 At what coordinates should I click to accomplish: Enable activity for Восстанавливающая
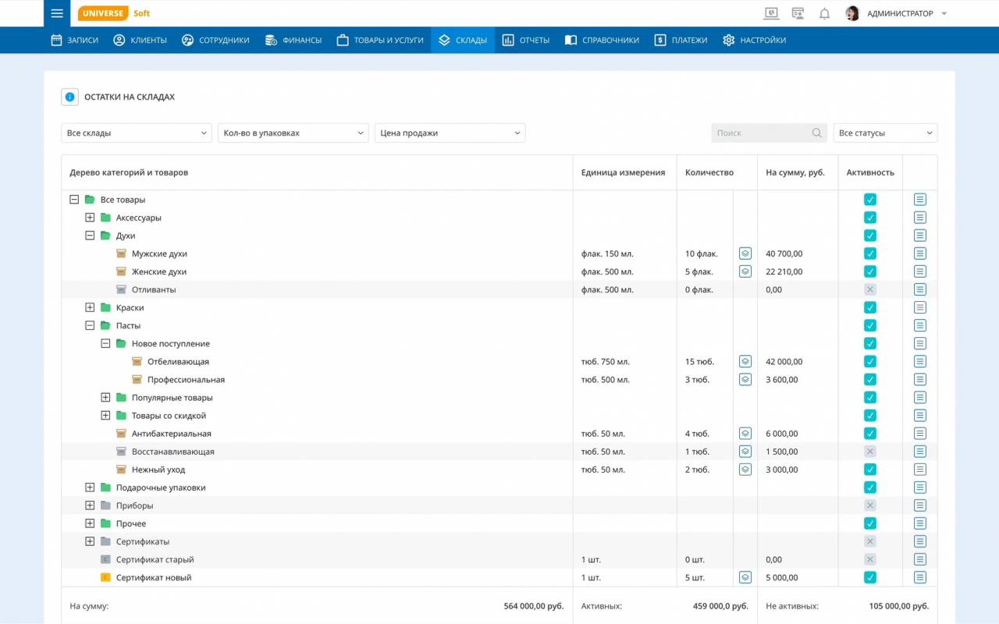[x=870, y=452]
